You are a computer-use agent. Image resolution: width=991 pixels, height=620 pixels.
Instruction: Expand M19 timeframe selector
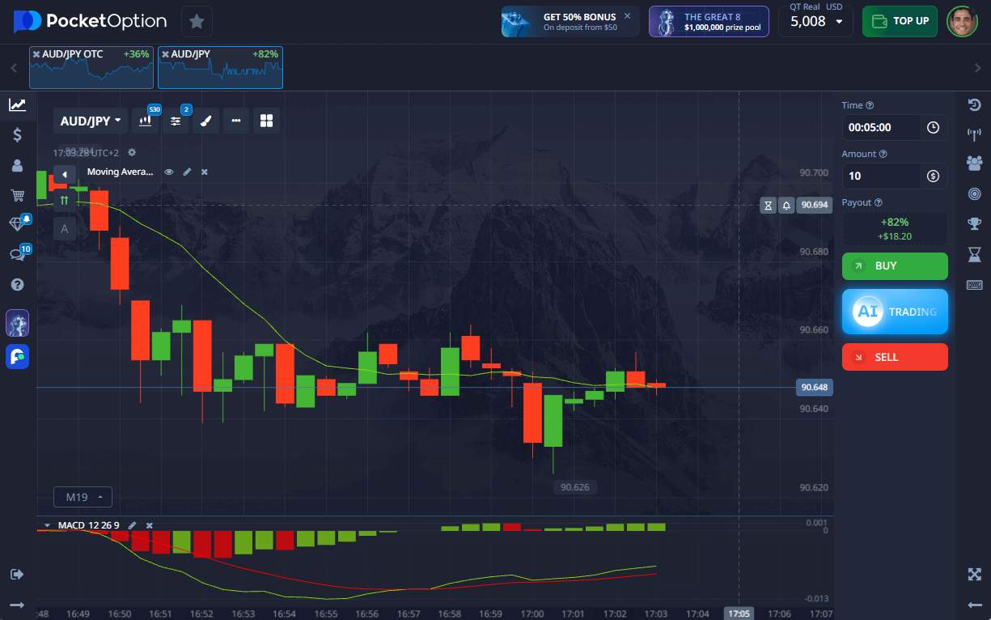point(83,497)
